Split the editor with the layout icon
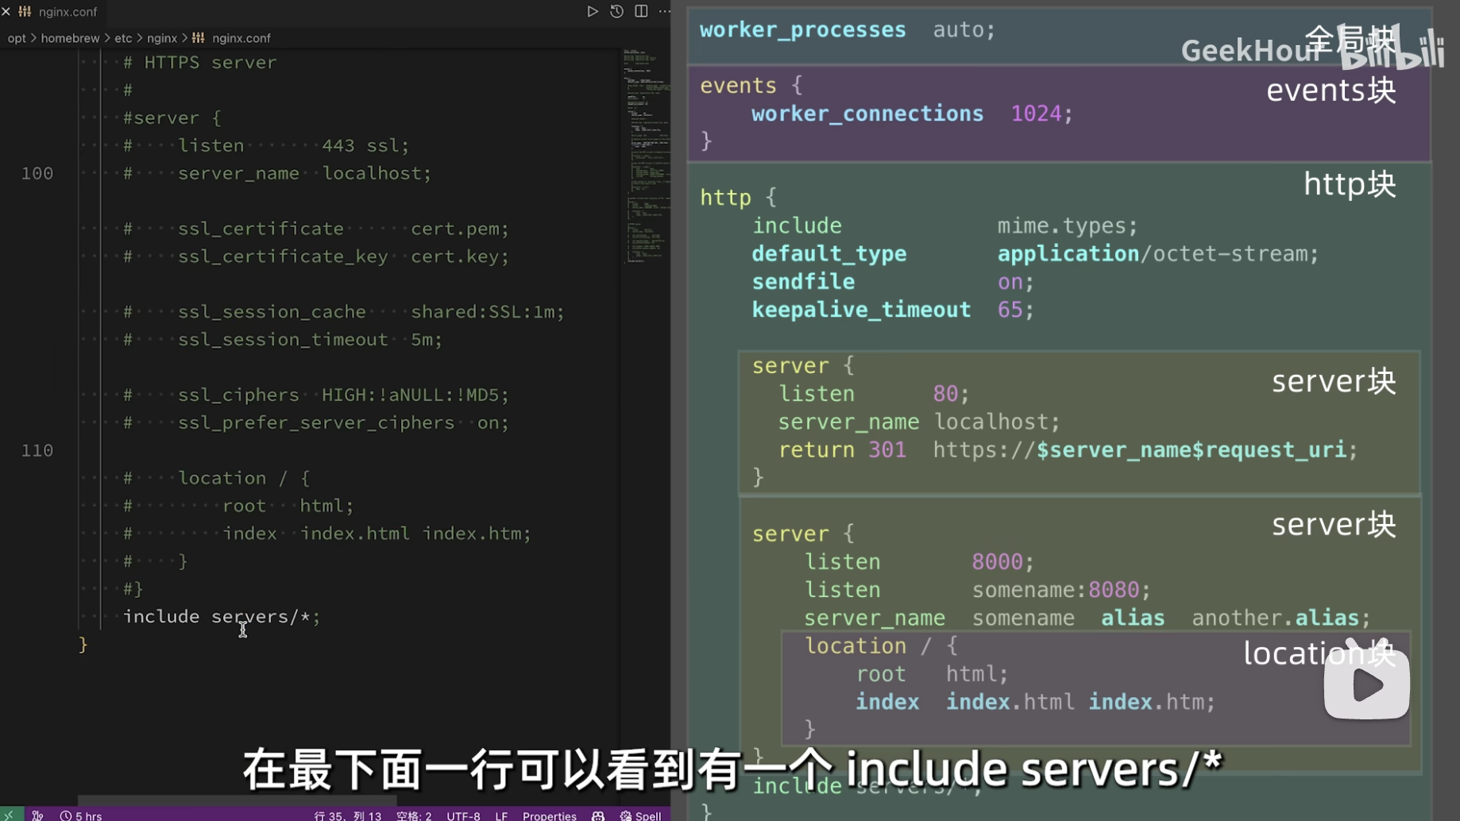This screenshot has height=821, width=1460. pyautogui.click(x=641, y=11)
